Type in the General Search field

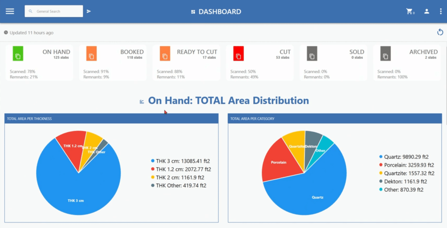point(57,11)
